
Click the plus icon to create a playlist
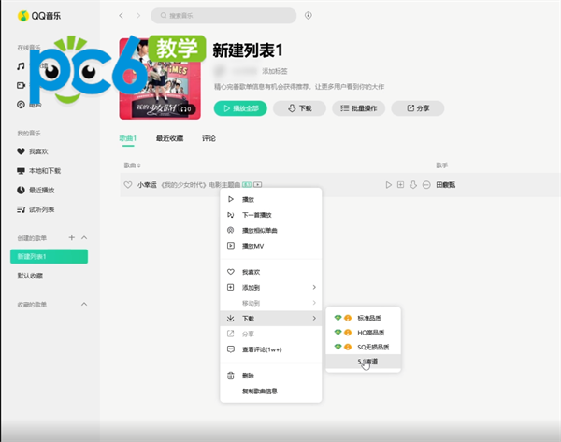72,237
